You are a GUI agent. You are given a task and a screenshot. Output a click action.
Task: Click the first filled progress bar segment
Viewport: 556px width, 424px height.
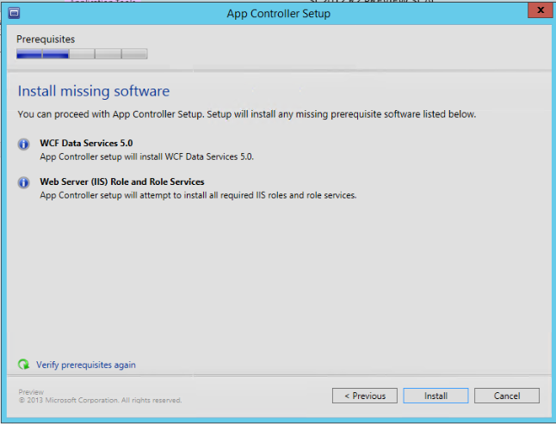pos(29,53)
